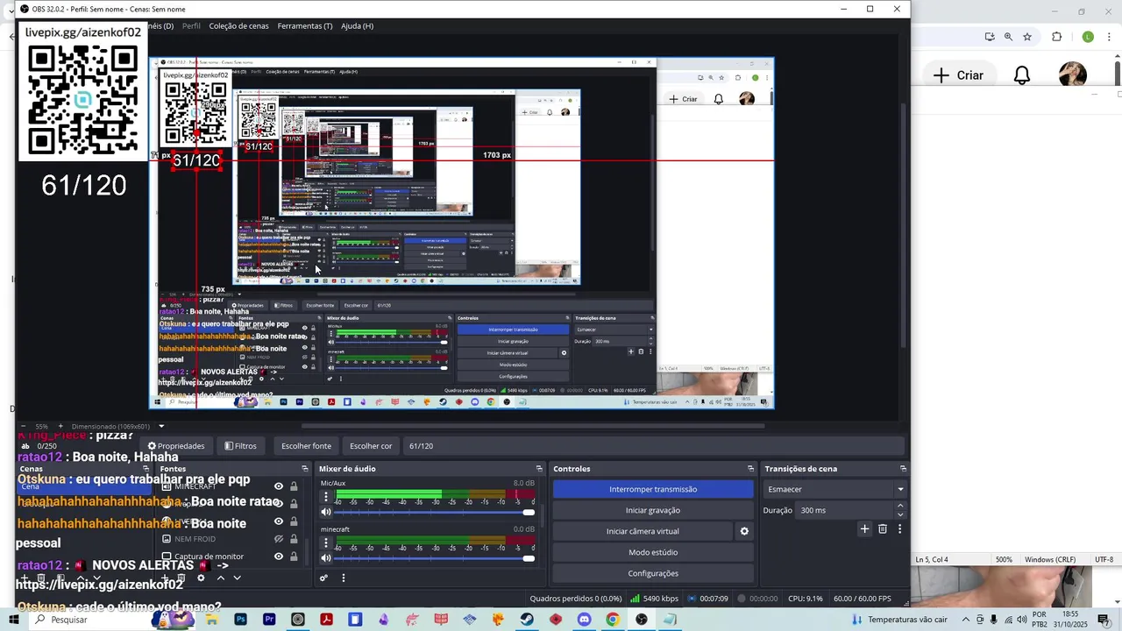
Task: Toggle lock on Captura de monitor source
Action: (x=294, y=557)
